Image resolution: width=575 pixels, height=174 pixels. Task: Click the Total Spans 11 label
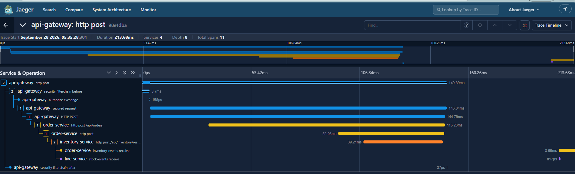tap(211, 37)
